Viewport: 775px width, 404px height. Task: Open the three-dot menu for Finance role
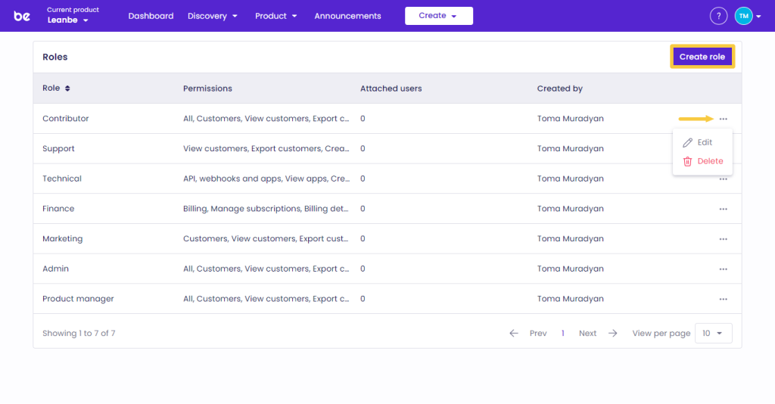pos(724,209)
